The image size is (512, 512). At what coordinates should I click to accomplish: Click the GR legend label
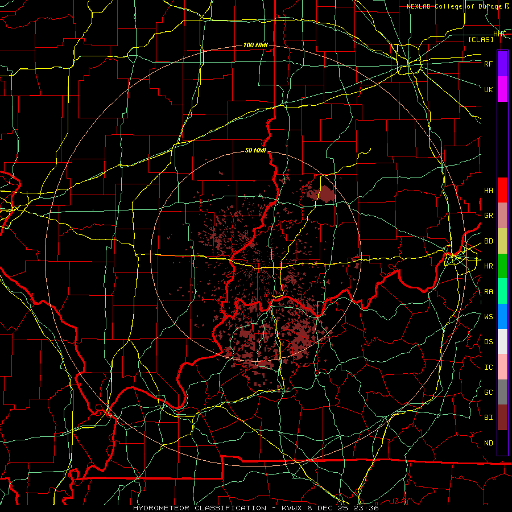[488, 216]
